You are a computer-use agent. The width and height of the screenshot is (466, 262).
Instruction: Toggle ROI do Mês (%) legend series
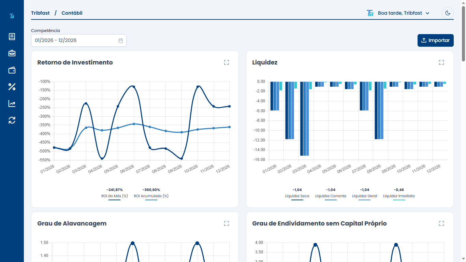coord(115,196)
